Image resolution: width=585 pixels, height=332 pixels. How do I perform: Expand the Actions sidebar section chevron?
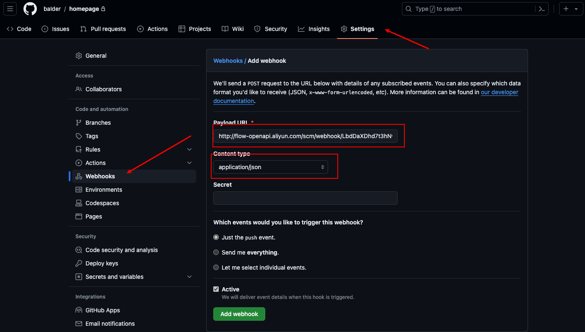[189, 163]
